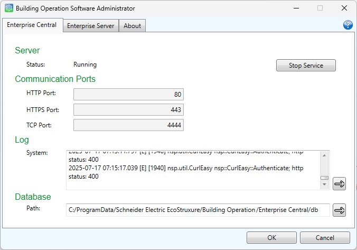
Task: Click the 'Database' section heading
Action: point(33,197)
